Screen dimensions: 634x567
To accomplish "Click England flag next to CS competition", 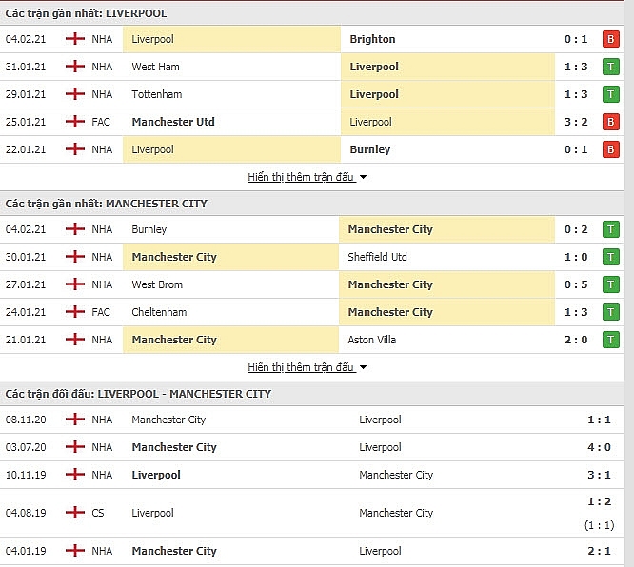I will coord(75,513).
